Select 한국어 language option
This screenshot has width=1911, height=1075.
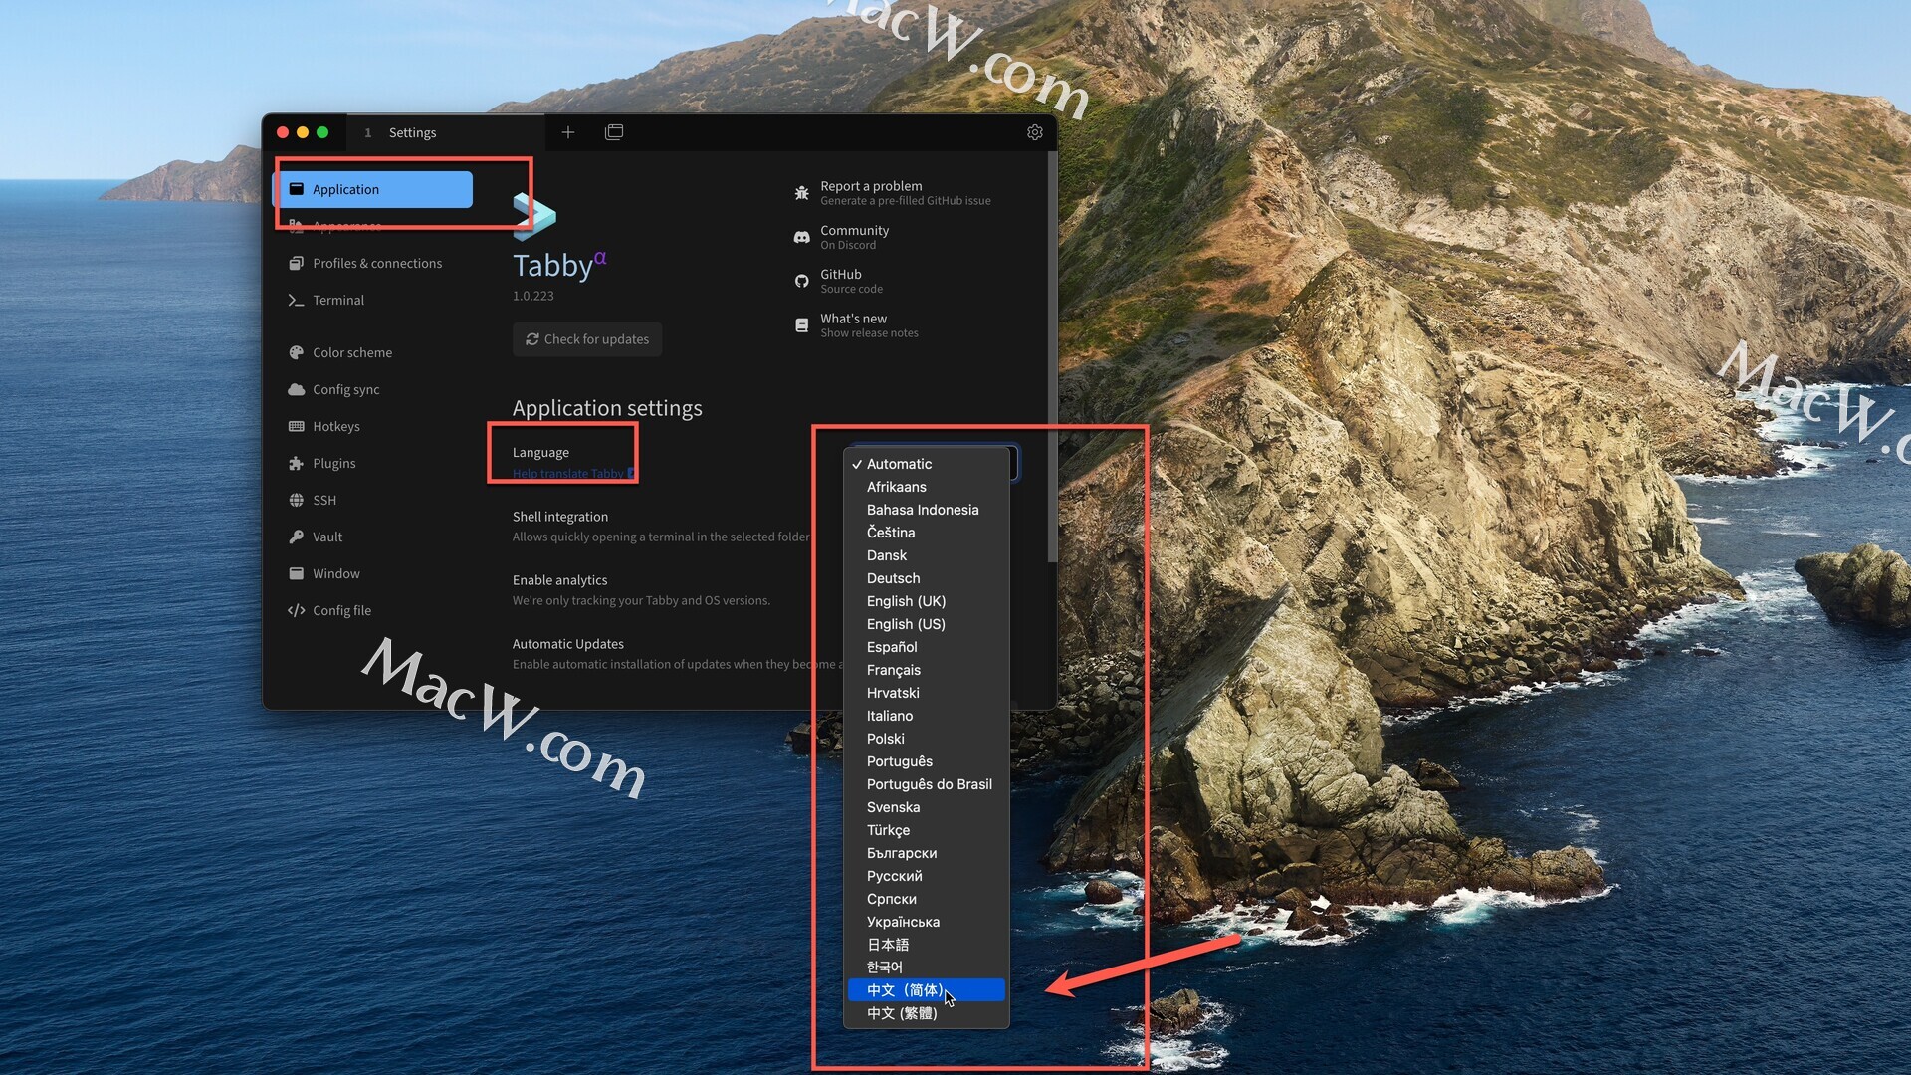click(926, 967)
